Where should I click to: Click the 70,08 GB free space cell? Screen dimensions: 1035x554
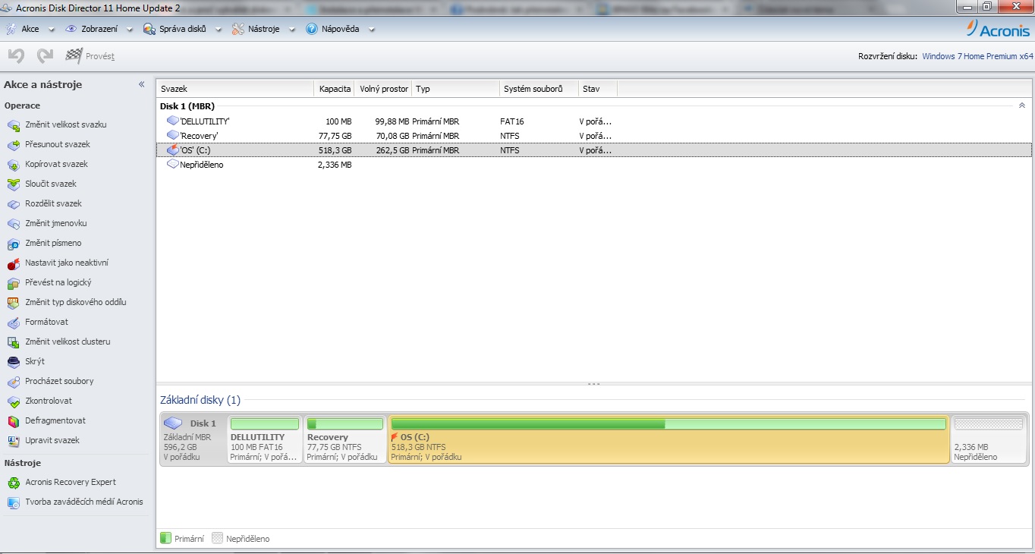(392, 136)
